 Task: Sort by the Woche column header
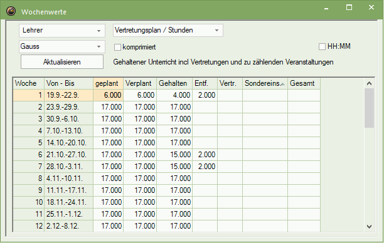(29, 83)
